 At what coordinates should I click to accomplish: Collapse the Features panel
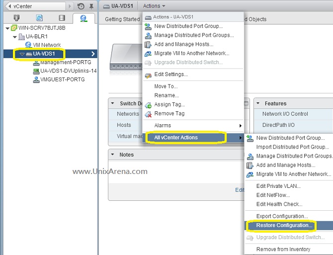coord(258,103)
